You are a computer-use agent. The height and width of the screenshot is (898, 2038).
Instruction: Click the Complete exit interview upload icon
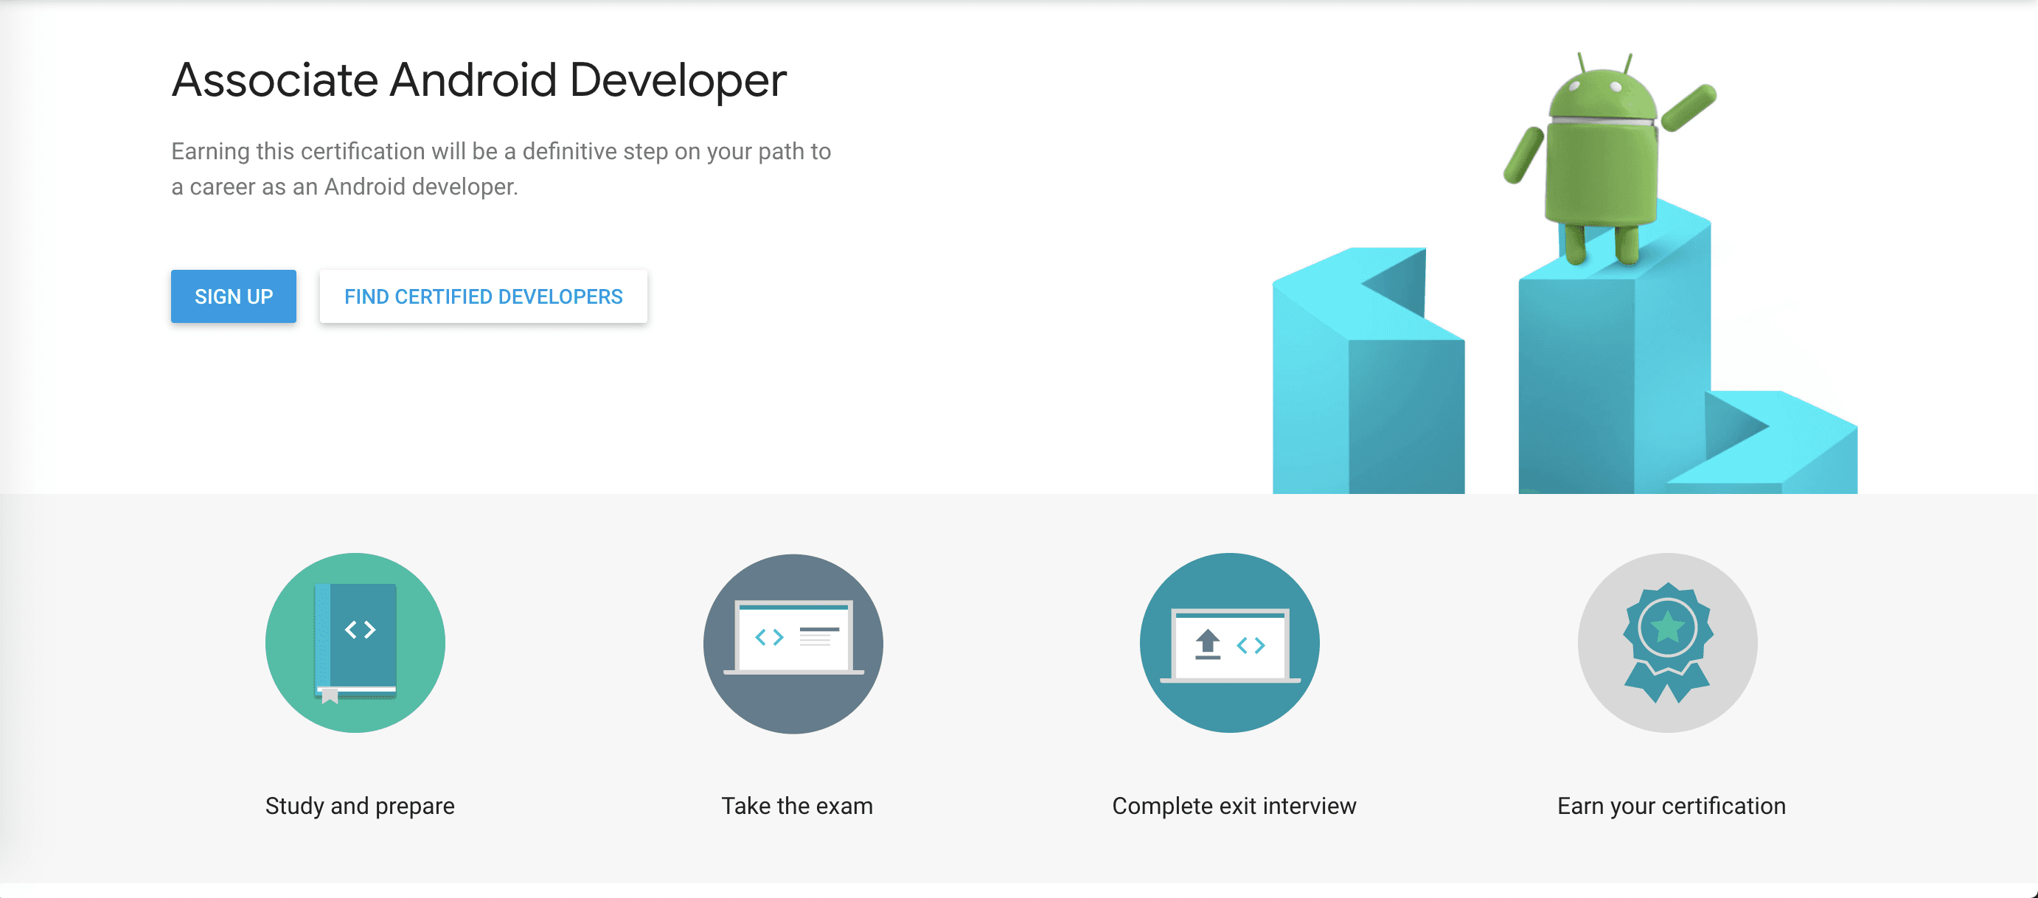[x=1229, y=642]
